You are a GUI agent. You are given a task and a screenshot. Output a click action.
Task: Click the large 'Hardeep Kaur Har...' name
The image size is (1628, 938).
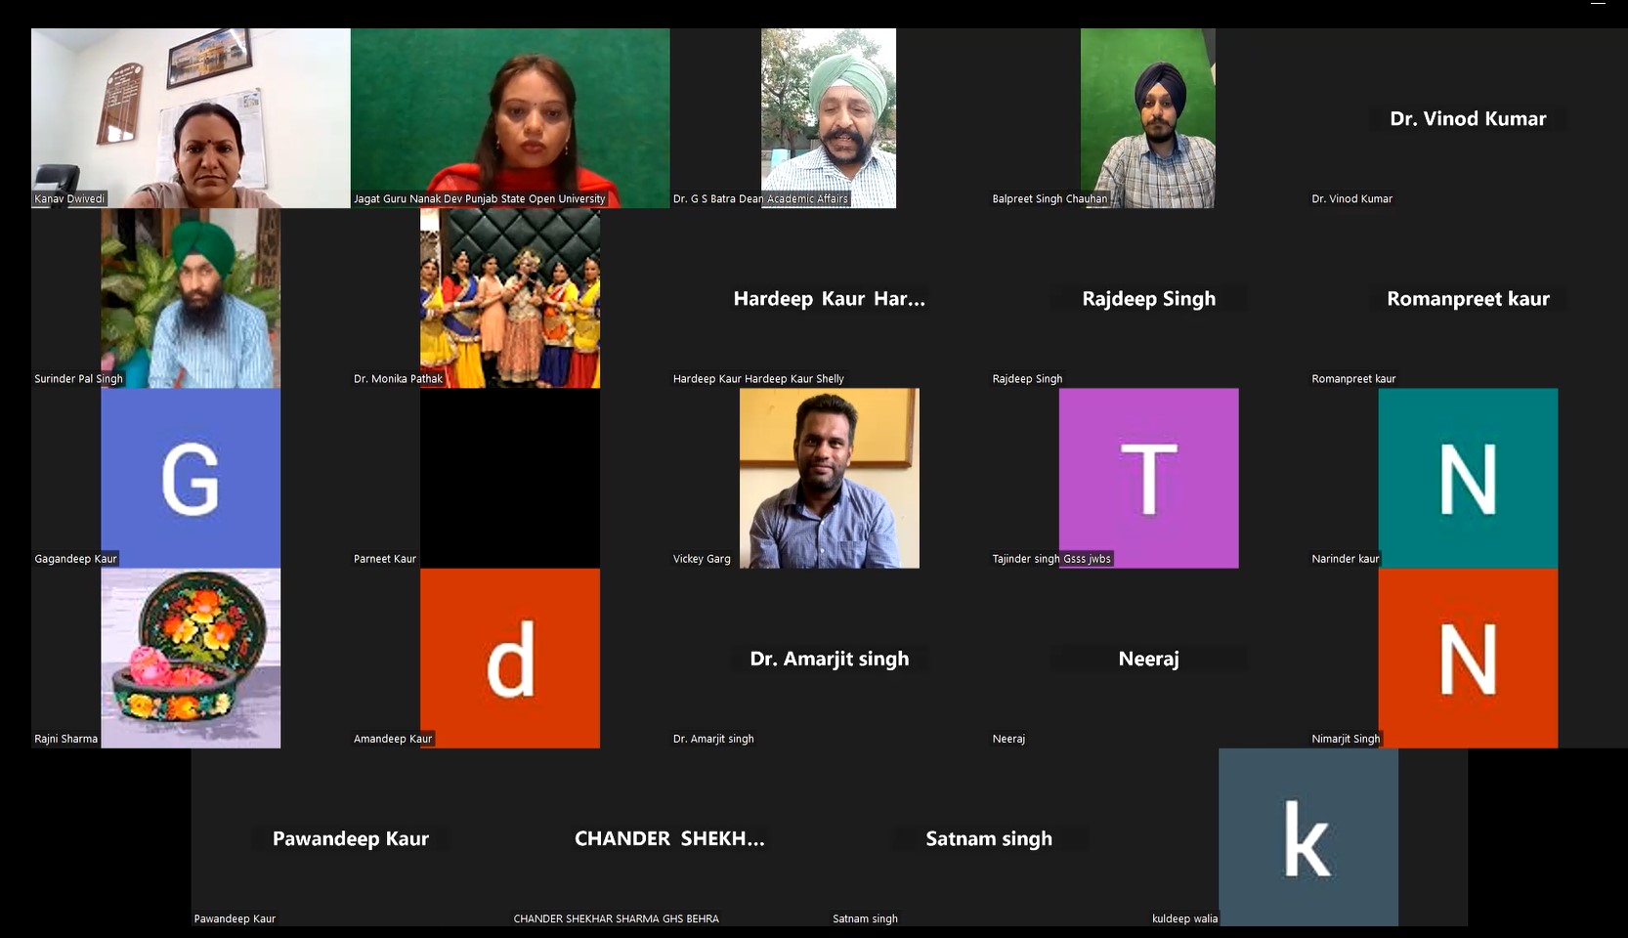click(x=829, y=299)
